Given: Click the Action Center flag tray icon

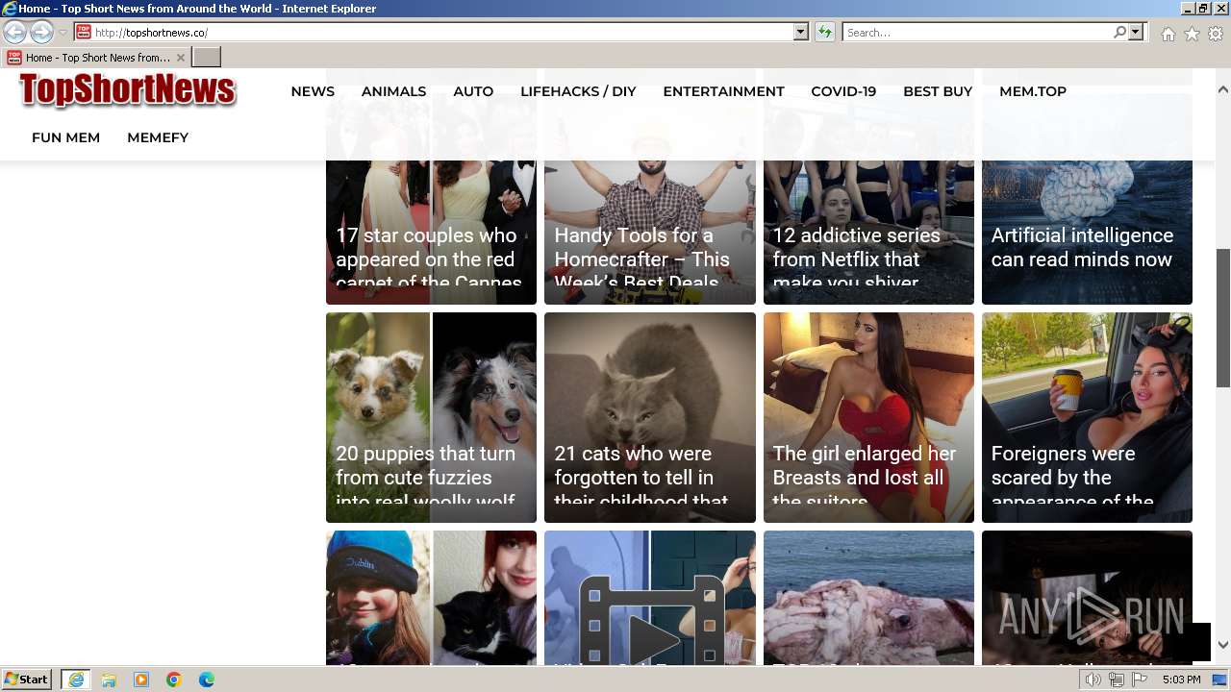Looking at the screenshot, I should click(x=1140, y=680).
